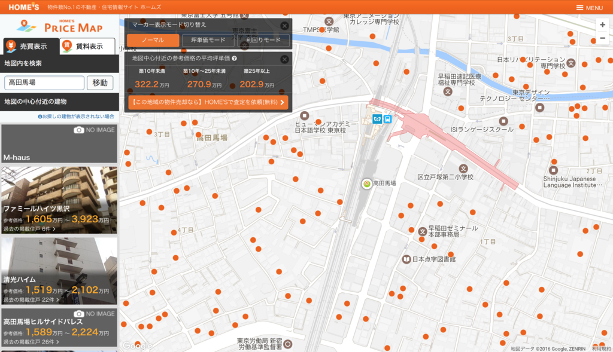This screenshot has width=613, height=352.
Task: Open the お探しの建物が表示されない場合 link
Action: pos(76,117)
